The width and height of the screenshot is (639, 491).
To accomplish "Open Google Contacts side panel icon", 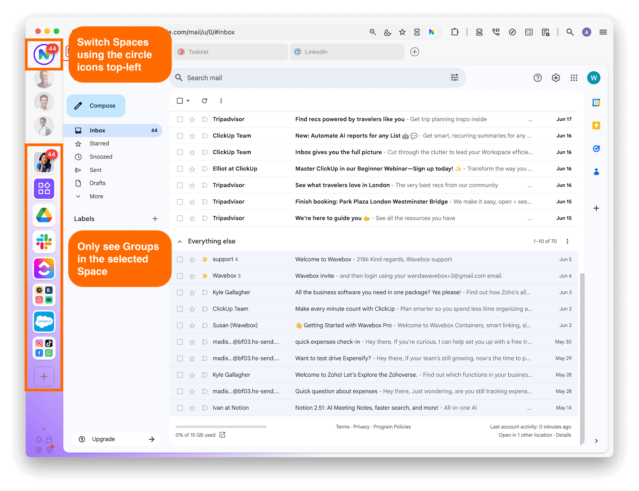I will pos(596,172).
